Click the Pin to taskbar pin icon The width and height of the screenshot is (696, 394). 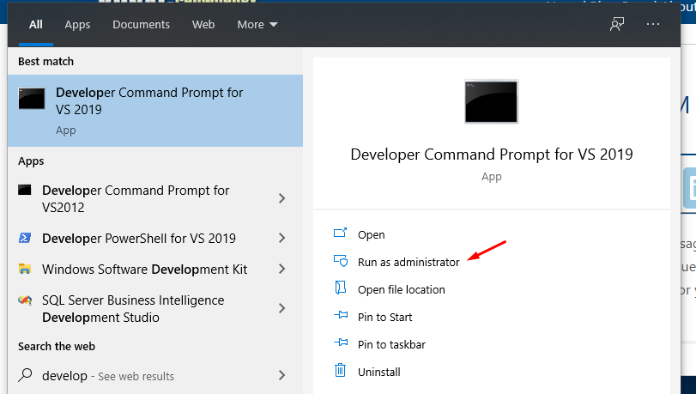[341, 342]
